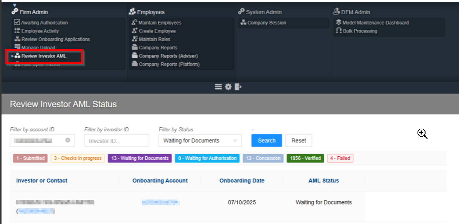Click the Reset button

pyautogui.click(x=298, y=140)
